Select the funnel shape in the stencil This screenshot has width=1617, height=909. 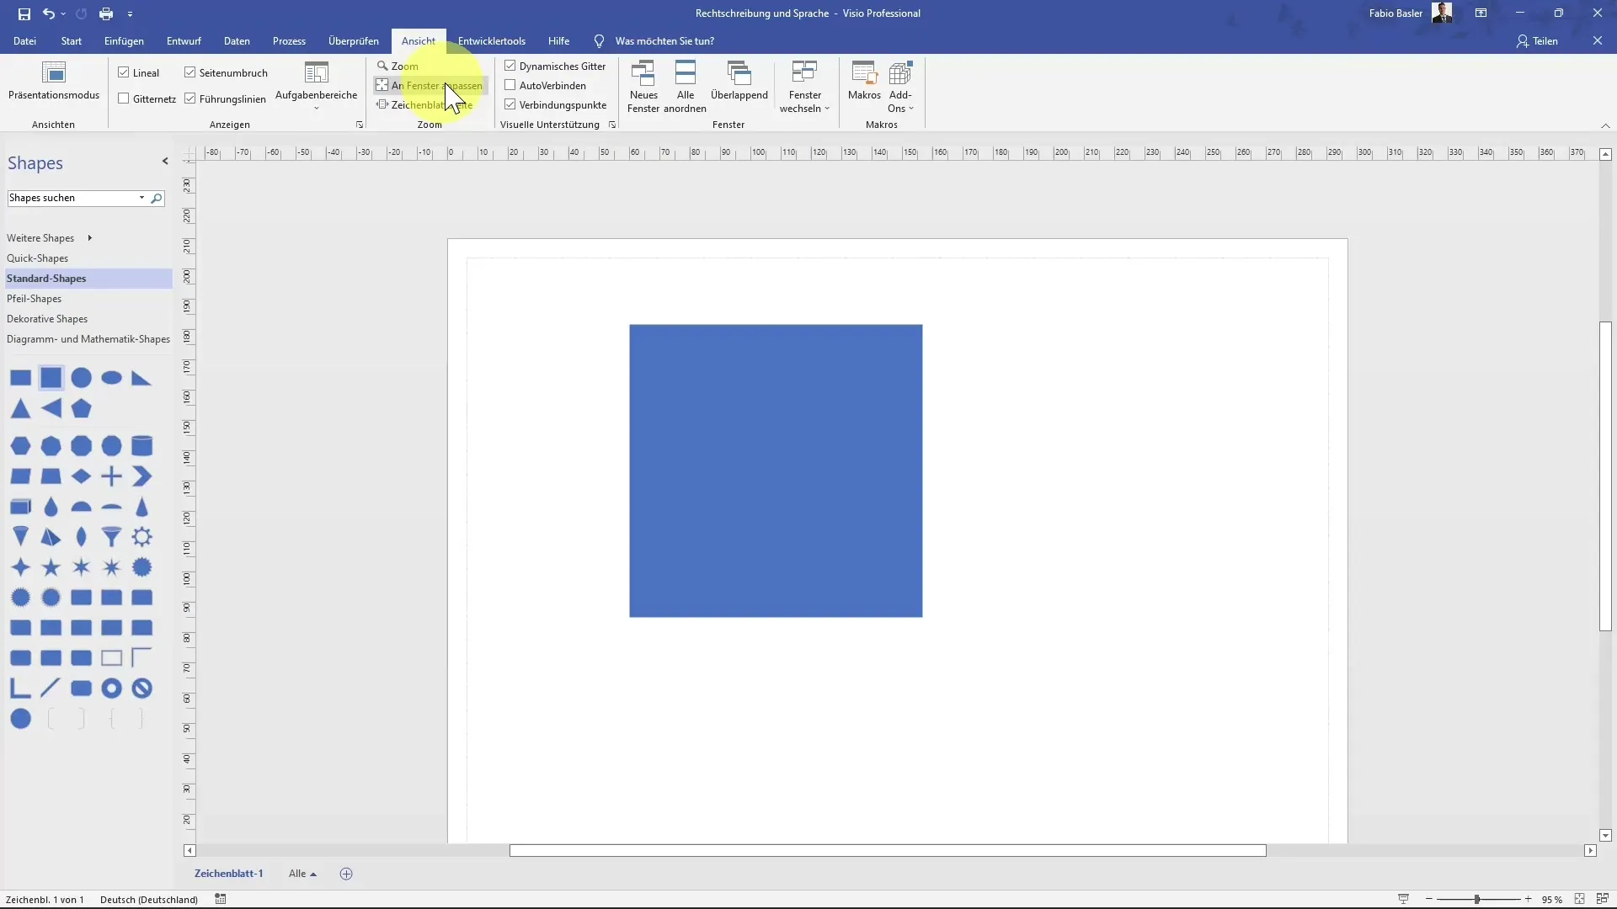pos(111,537)
